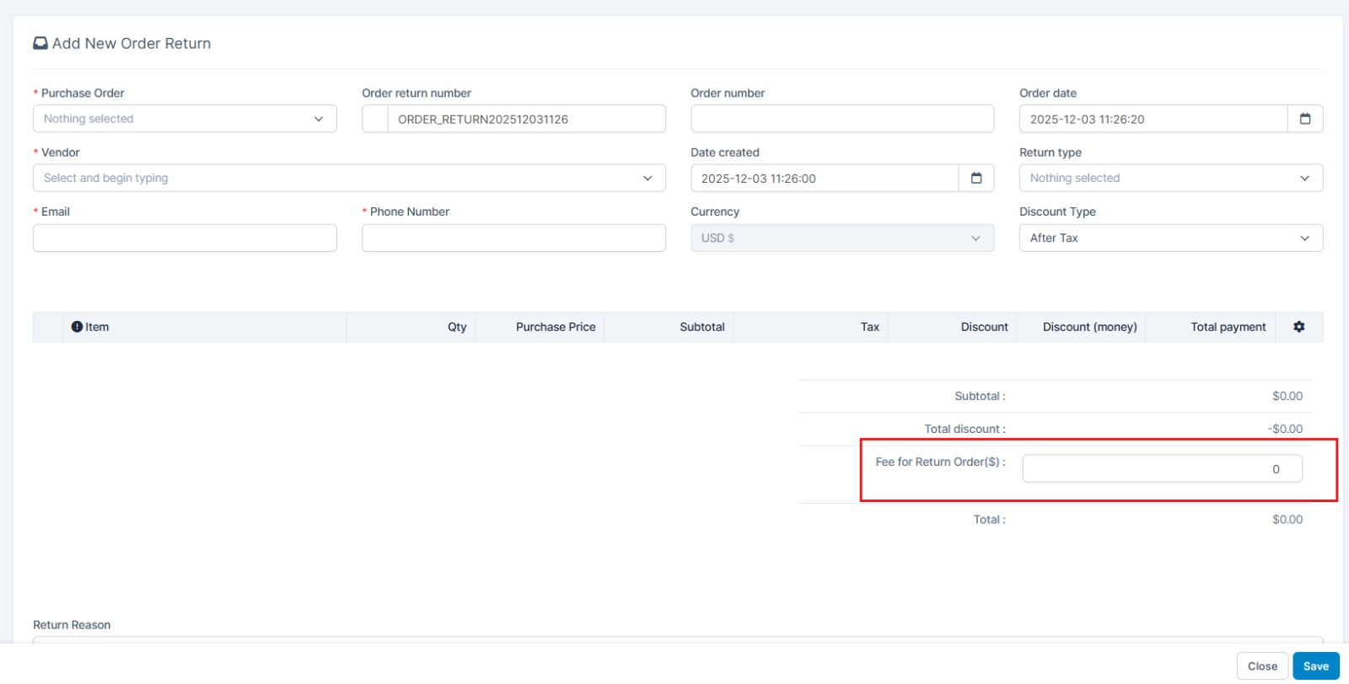The width and height of the screenshot is (1349, 684).
Task: Change Discount Type from After Tax
Action: [1170, 238]
